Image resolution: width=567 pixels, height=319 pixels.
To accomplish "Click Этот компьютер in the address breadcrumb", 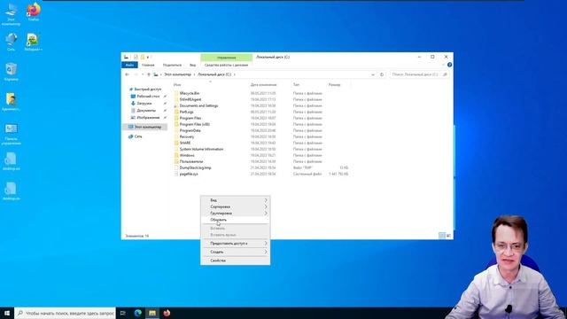I will (177, 74).
